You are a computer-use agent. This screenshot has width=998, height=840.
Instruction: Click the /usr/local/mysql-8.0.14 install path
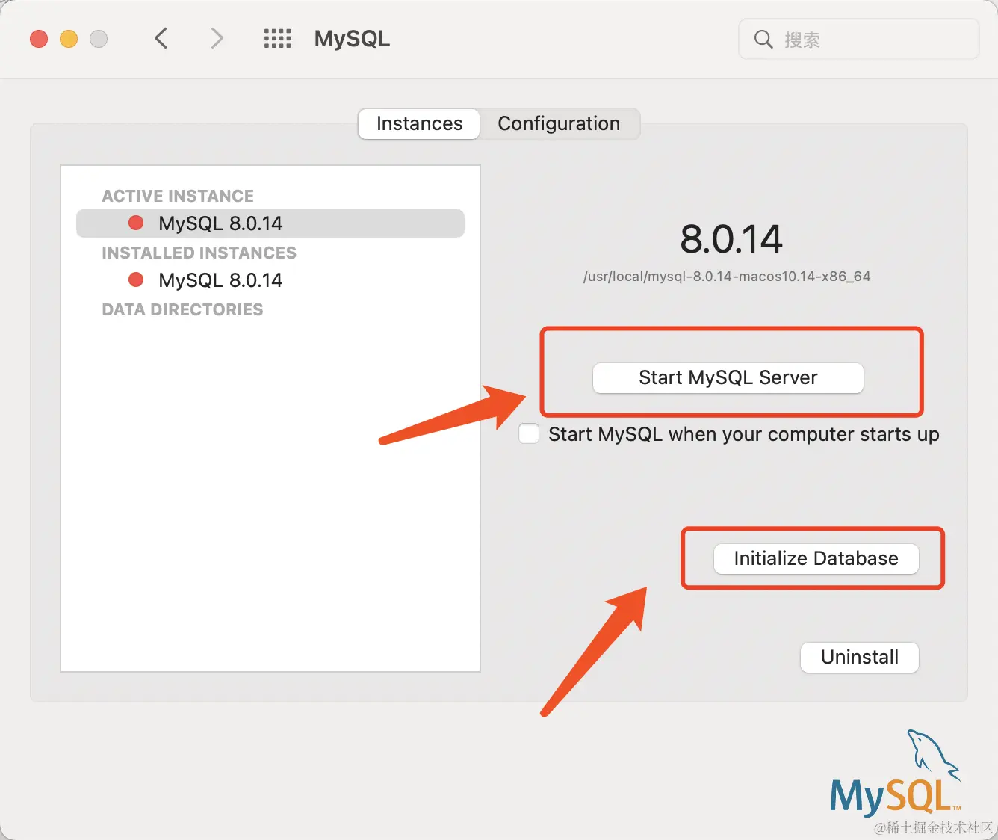tap(727, 277)
